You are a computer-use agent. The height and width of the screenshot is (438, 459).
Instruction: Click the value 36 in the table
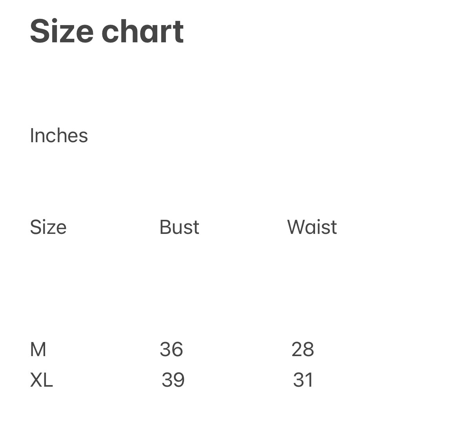pyautogui.click(x=171, y=349)
